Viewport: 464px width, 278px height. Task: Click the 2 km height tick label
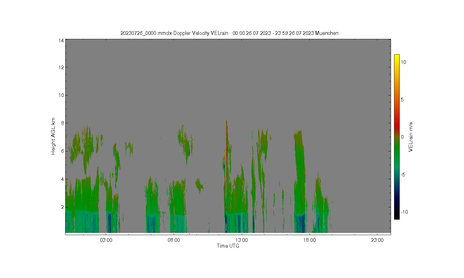62,207
